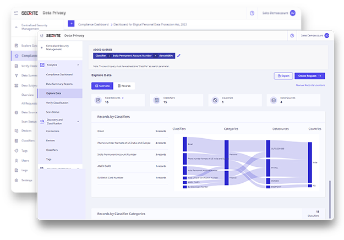Image resolution: width=344 pixels, height=240 pixels.
Task: Open the Manual Records Locations link
Action: click(310, 86)
